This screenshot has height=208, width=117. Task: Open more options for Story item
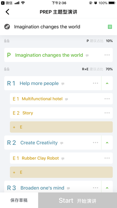coord(107,113)
